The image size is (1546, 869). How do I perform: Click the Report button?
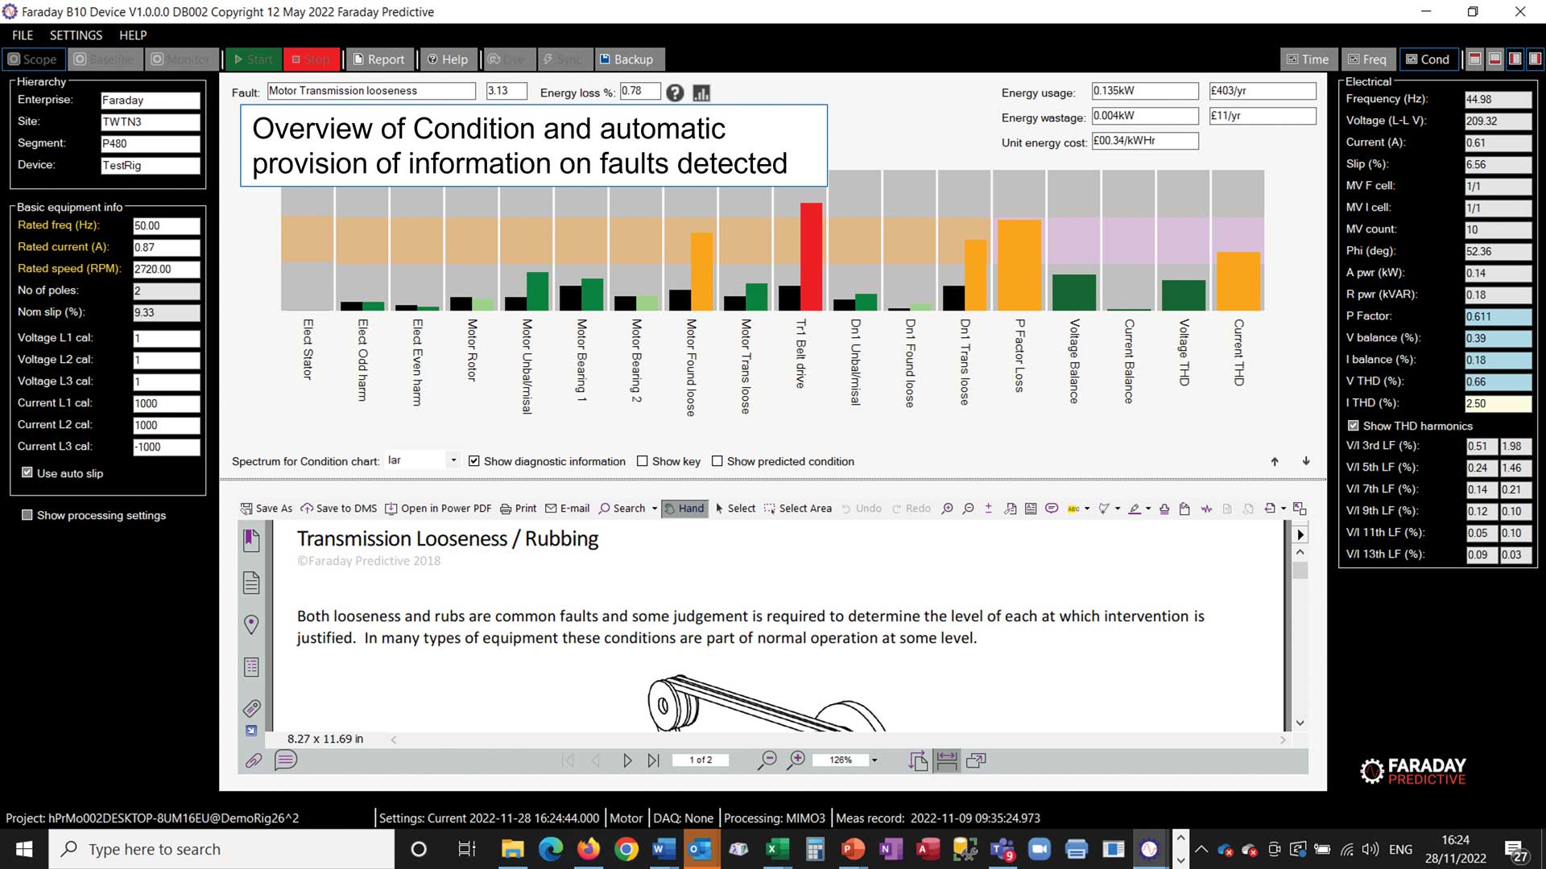click(x=378, y=59)
